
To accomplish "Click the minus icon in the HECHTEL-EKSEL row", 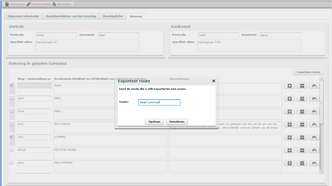I will [x=302, y=150].
